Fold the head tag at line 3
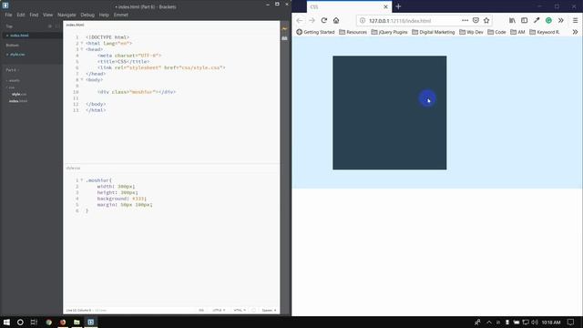The height and width of the screenshot is (328, 583). [x=82, y=49]
